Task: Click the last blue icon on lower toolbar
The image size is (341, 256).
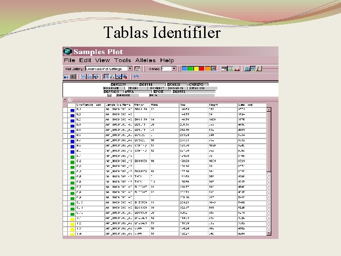Action: 136,77
